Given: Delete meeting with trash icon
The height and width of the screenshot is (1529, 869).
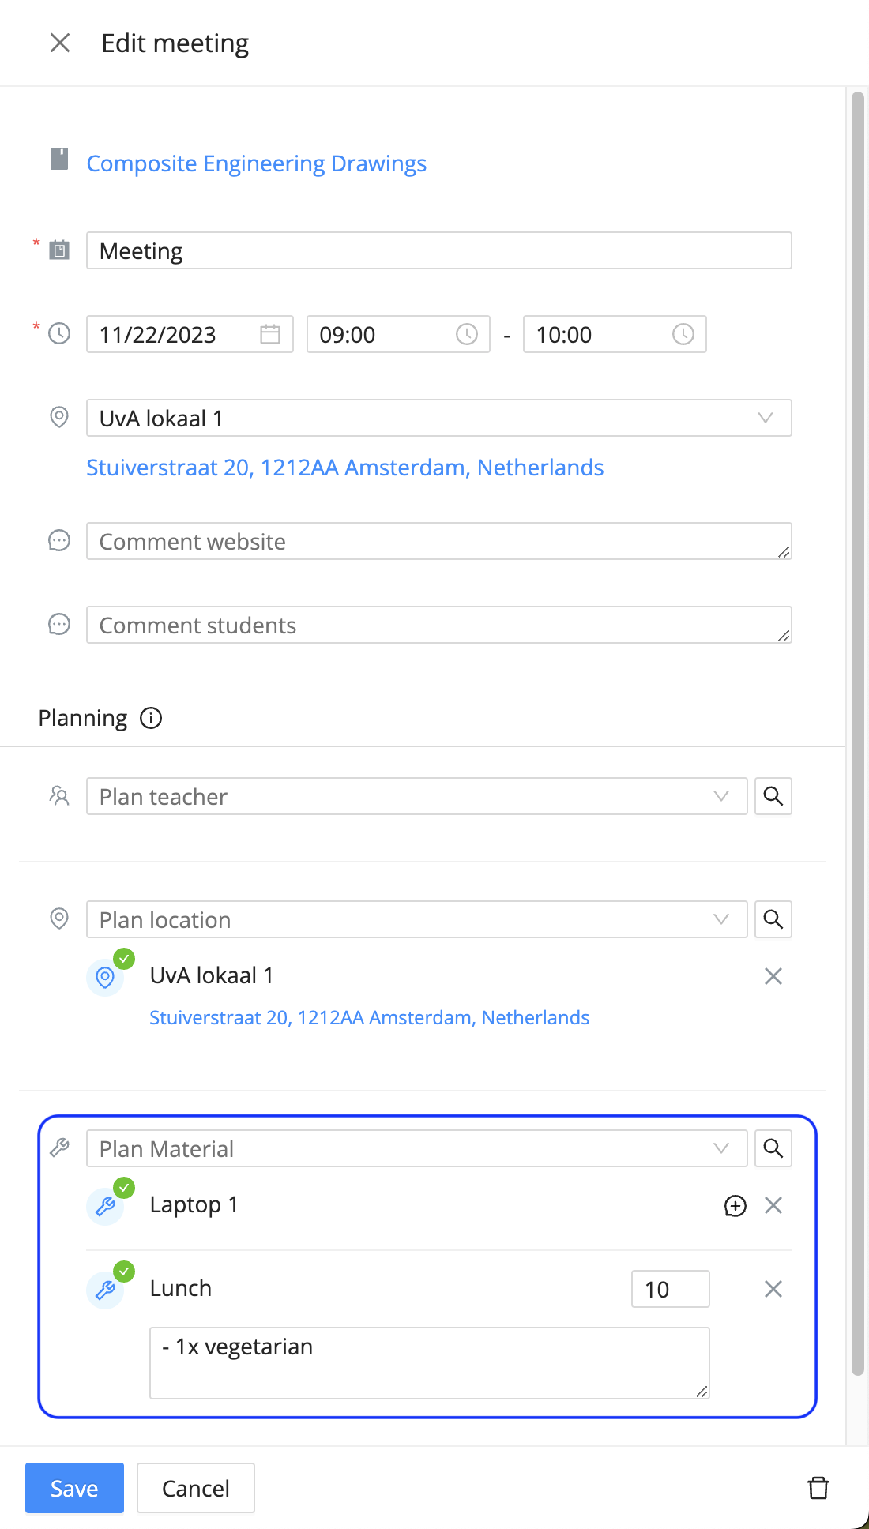Looking at the screenshot, I should (x=818, y=1488).
